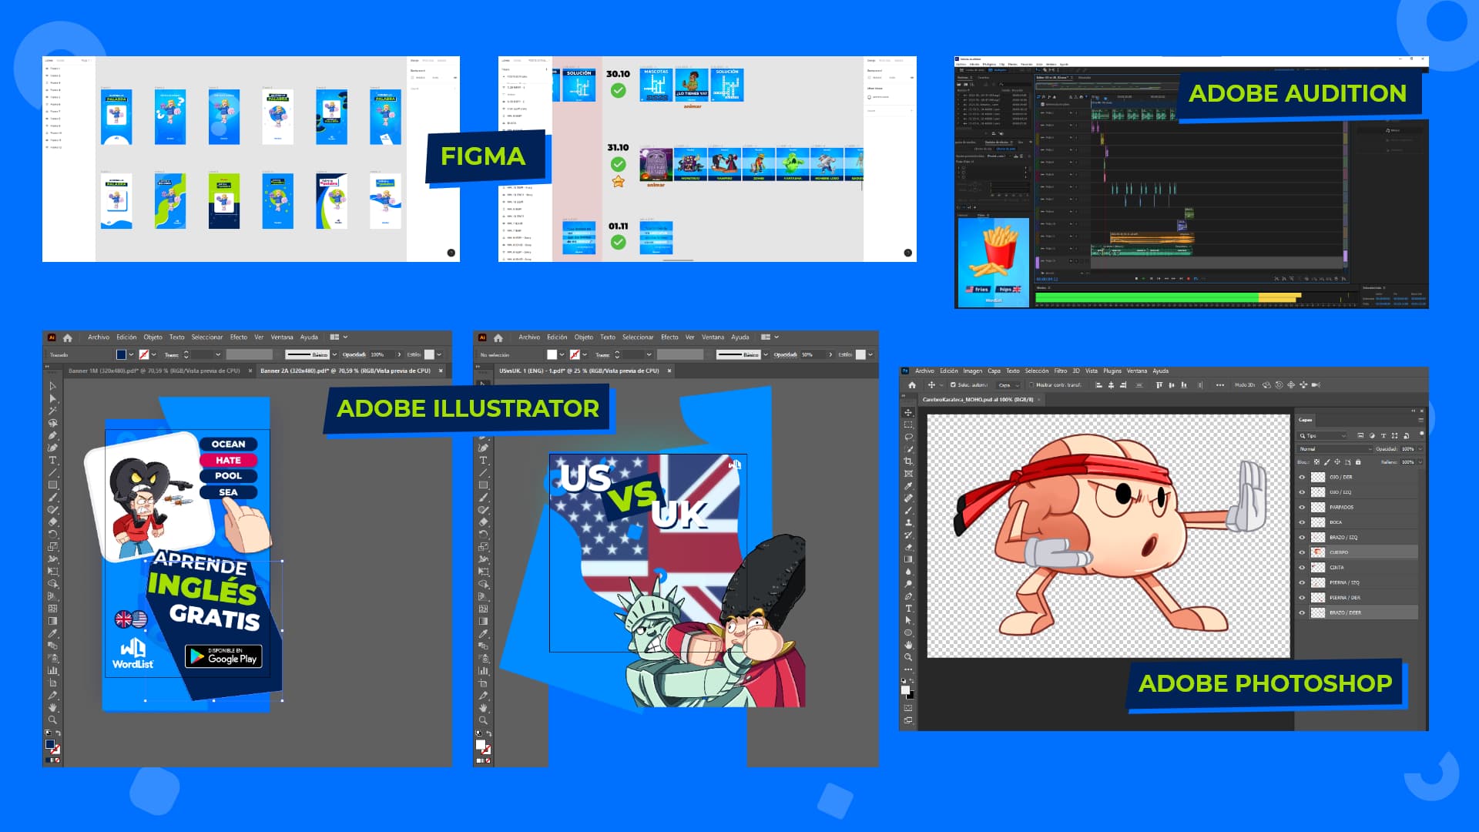Screen dimensions: 1479x832
Task: Hide the PARPADOS layer
Action: pos(1302,507)
